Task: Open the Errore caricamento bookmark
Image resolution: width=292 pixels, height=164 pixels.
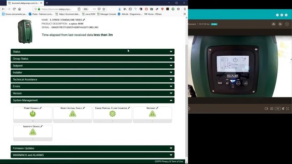Action: click(x=14, y=14)
